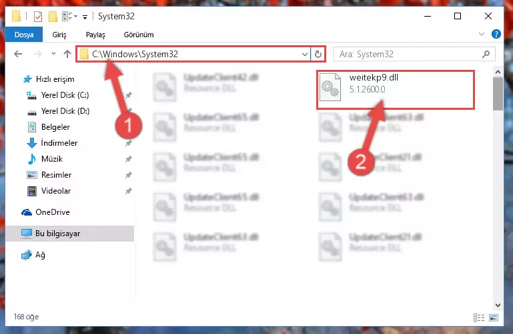The height and width of the screenshot is (334, 513).
Task: Expand the recent locations dropdown arrow
Action: click(x=53, y=54)
